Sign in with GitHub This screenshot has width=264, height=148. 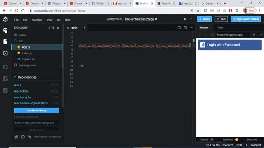[246, 19]
